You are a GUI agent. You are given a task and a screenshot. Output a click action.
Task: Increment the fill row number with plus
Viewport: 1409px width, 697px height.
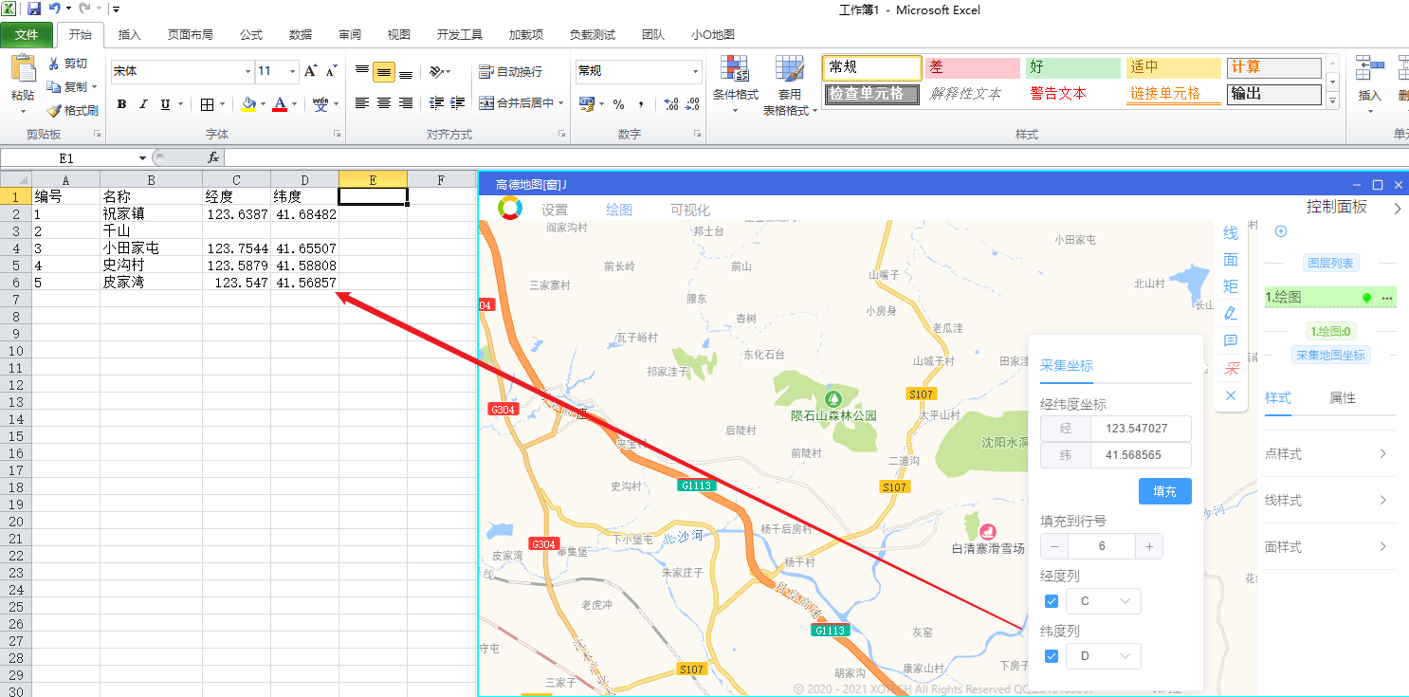(x=1149, y=546)
